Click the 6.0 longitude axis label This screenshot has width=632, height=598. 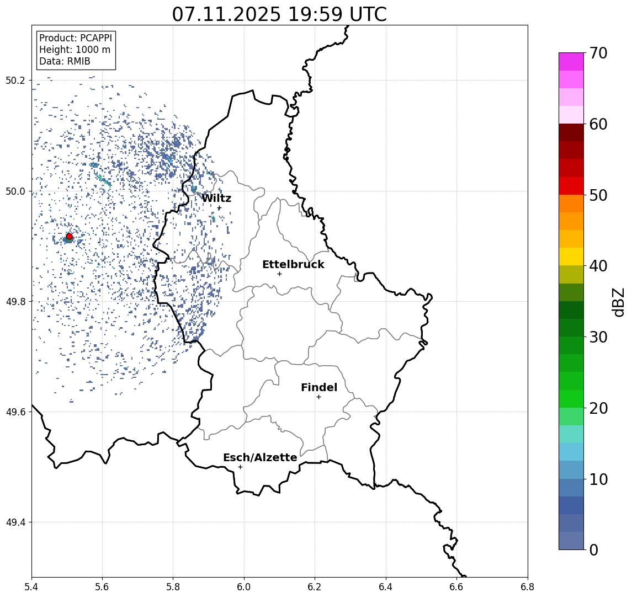244,587
